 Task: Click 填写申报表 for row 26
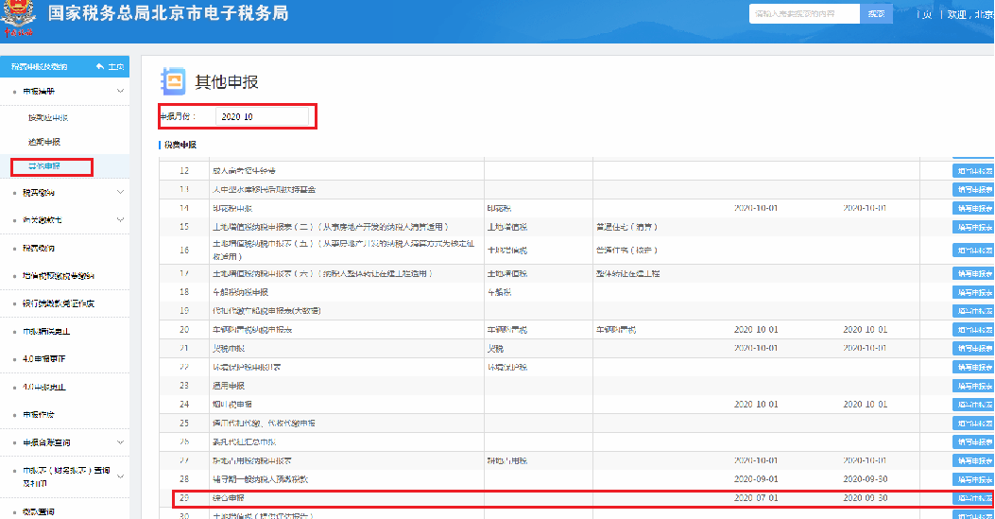point(975,441)
